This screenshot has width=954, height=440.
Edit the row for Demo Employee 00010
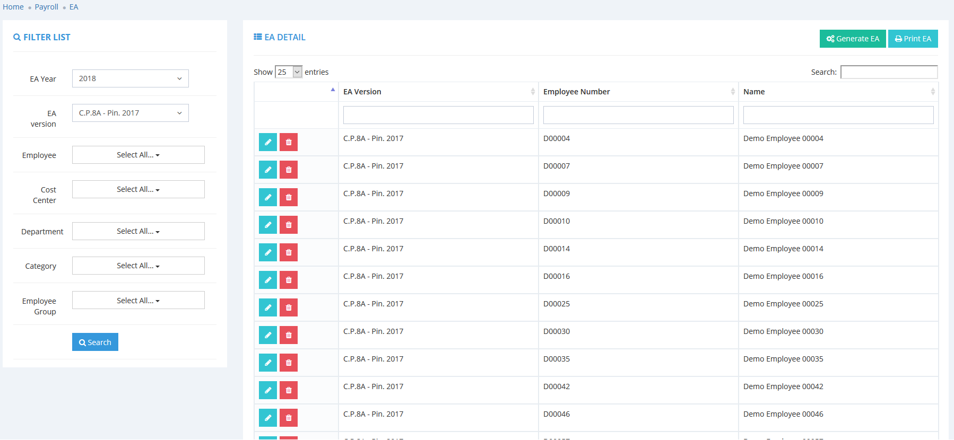pyautogui.click(x=267, y=225)
